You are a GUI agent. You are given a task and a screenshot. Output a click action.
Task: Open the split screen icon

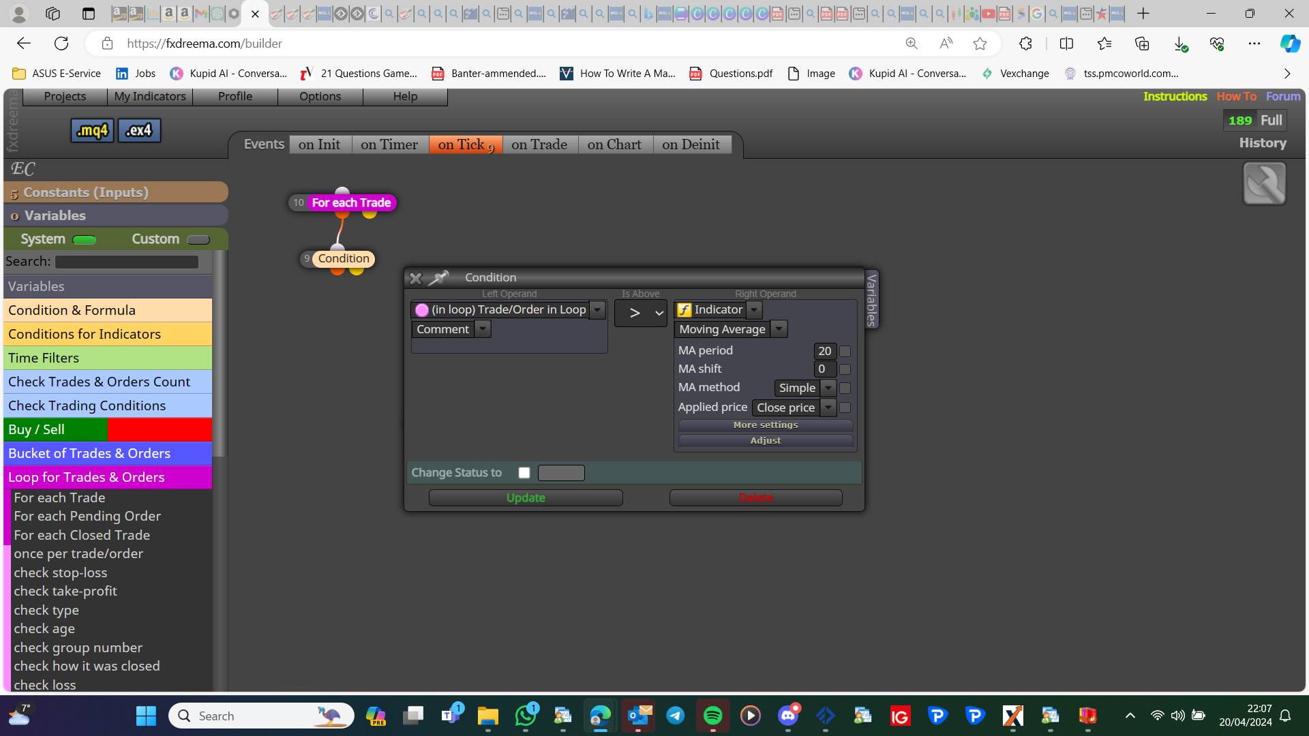(x=1066, y=44)
